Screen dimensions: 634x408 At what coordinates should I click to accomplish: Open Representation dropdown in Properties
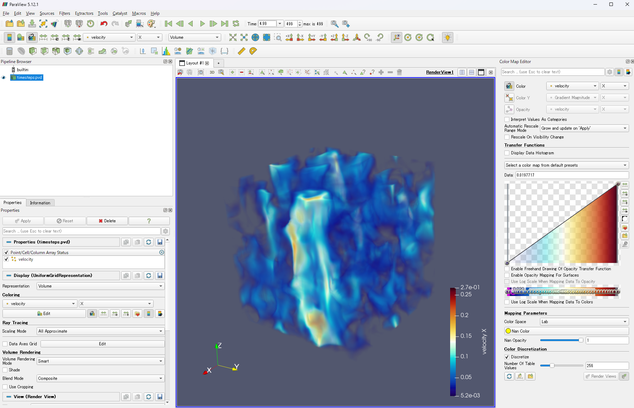click(100, 286)
